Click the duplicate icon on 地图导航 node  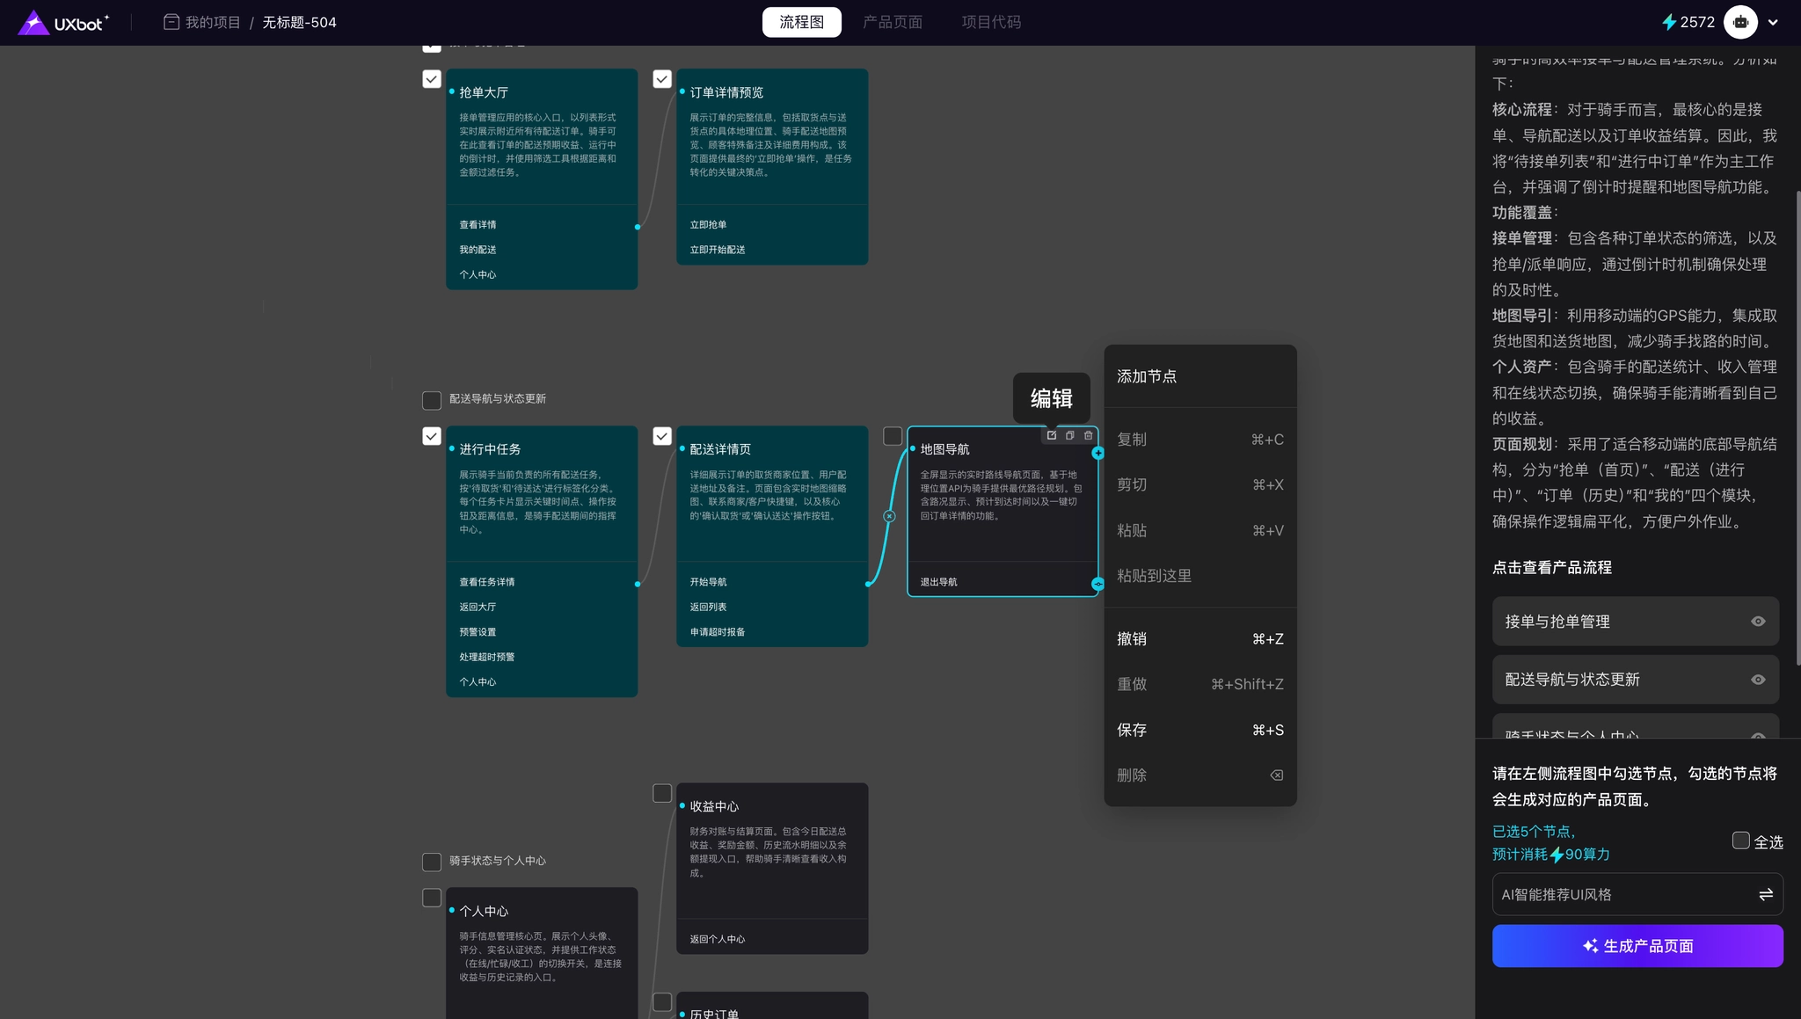(x=1070, y=435)
